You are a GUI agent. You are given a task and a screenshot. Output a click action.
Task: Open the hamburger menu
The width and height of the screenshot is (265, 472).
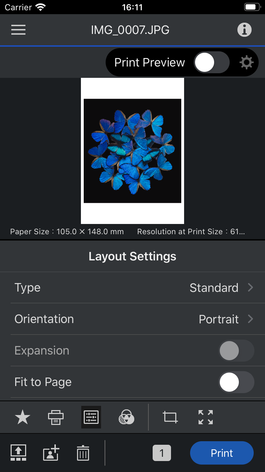[x=18, y=30]
